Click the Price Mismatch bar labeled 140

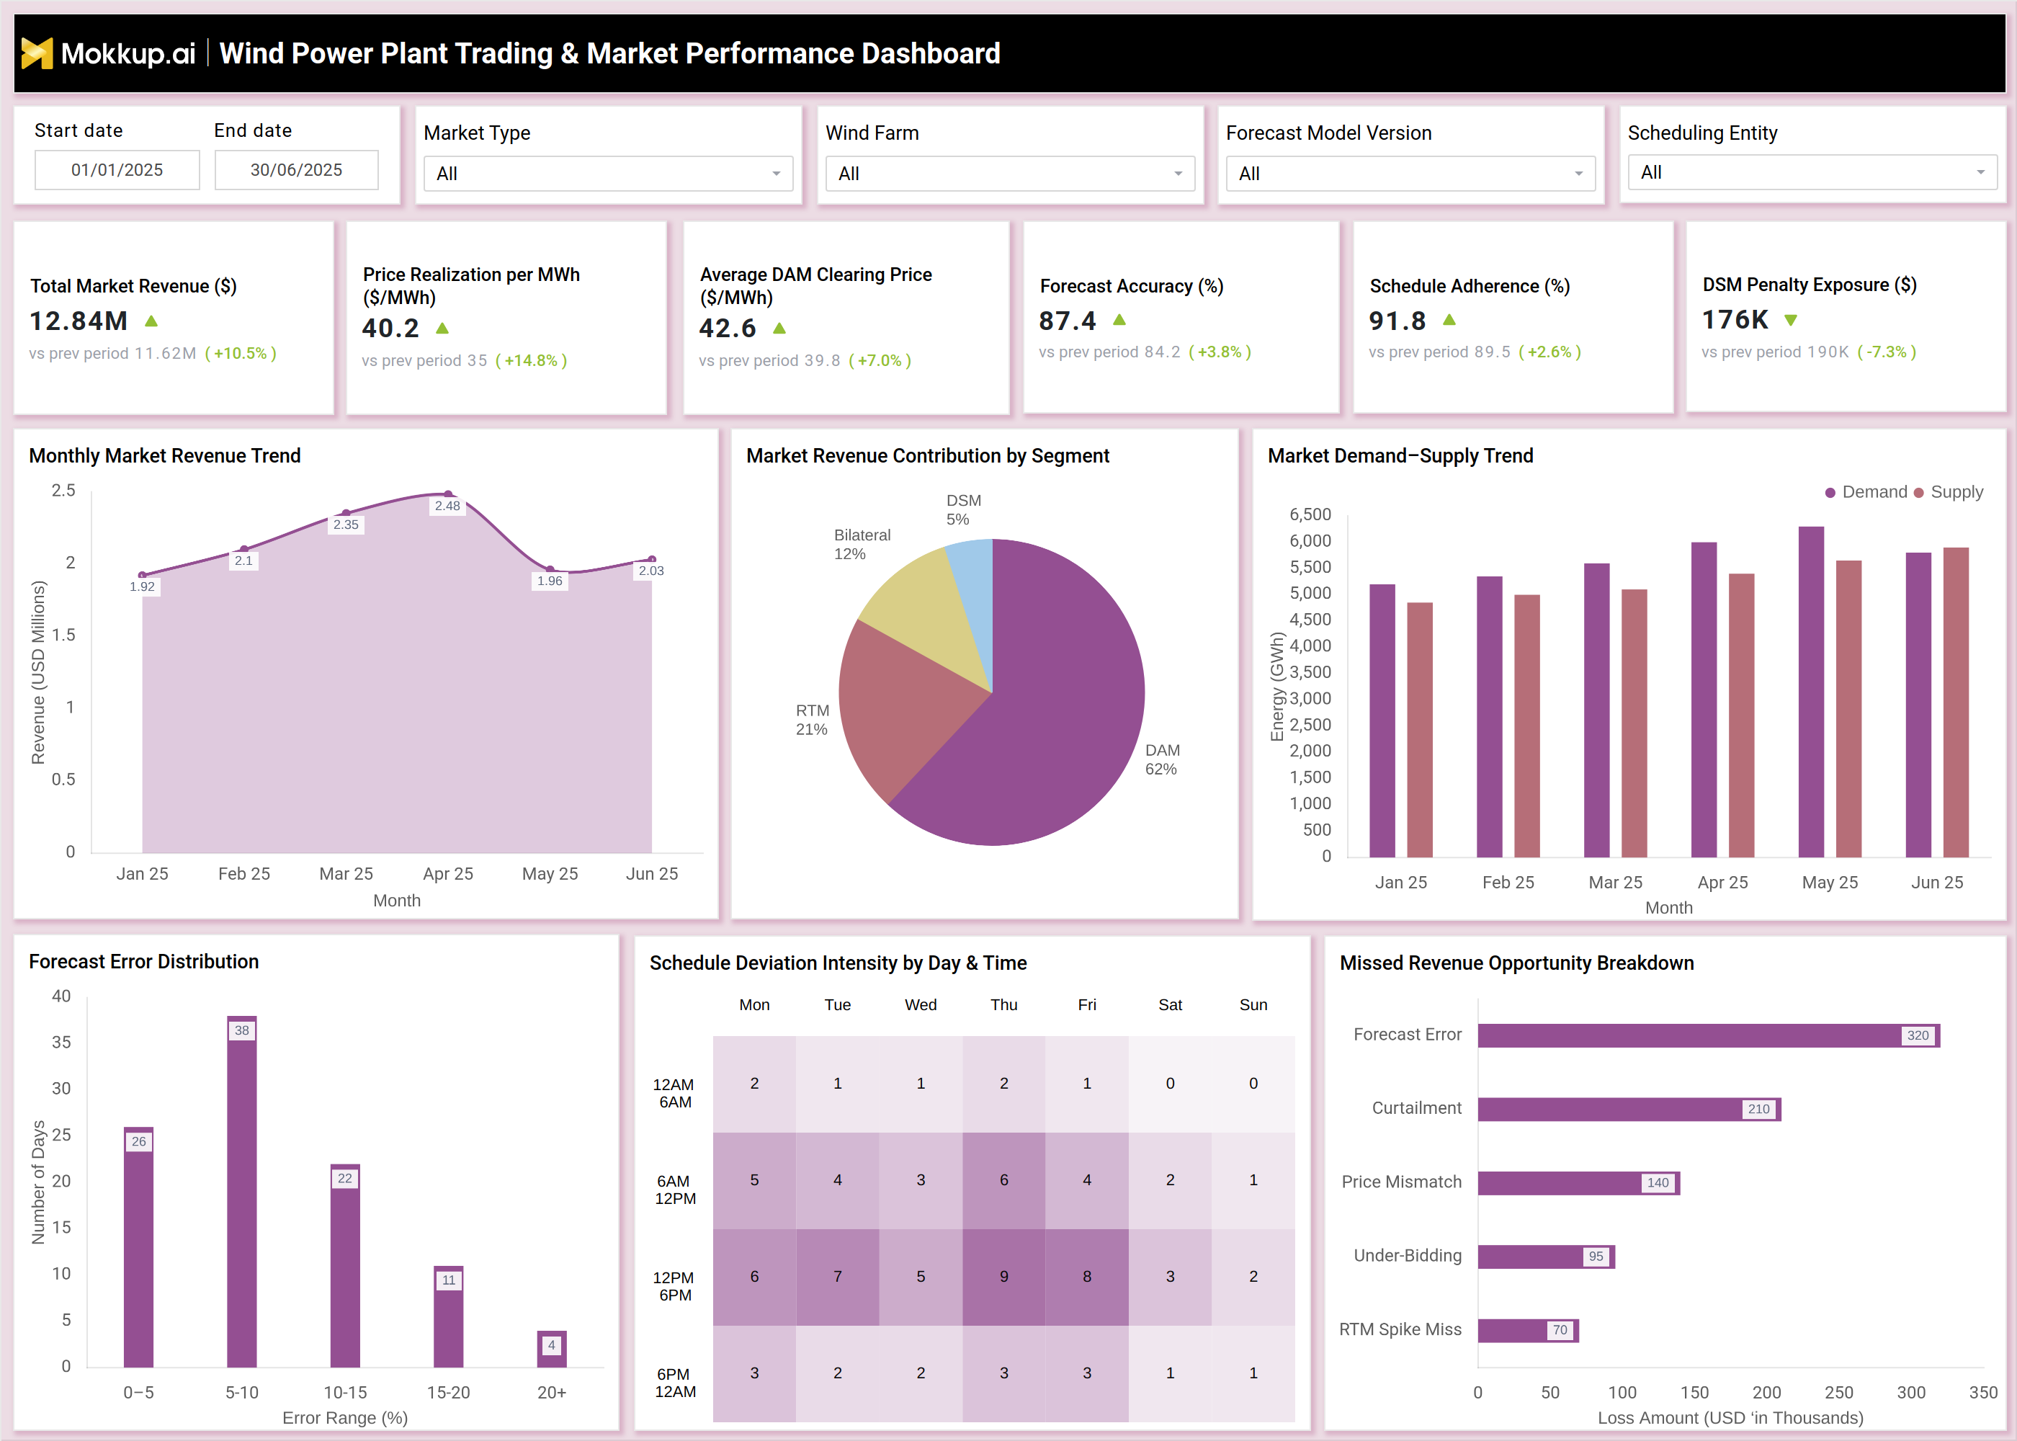coord(1579,1183)
